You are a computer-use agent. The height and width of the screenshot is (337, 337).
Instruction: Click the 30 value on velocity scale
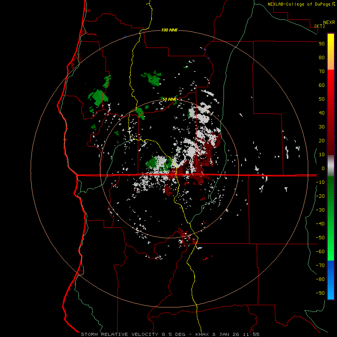click(322, 127)
